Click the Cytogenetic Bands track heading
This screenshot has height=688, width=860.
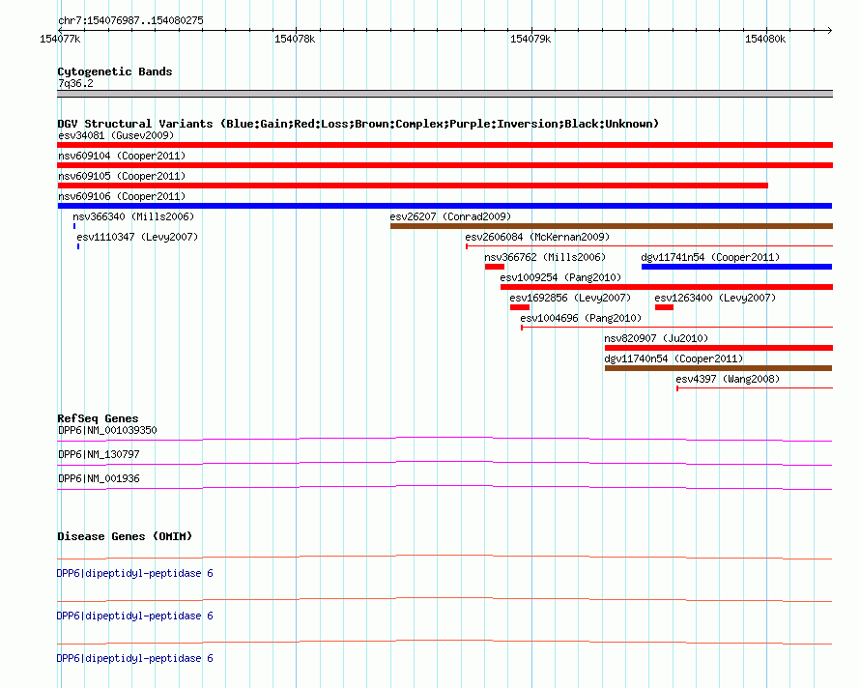pyautogui.click(x=115, y=72)
